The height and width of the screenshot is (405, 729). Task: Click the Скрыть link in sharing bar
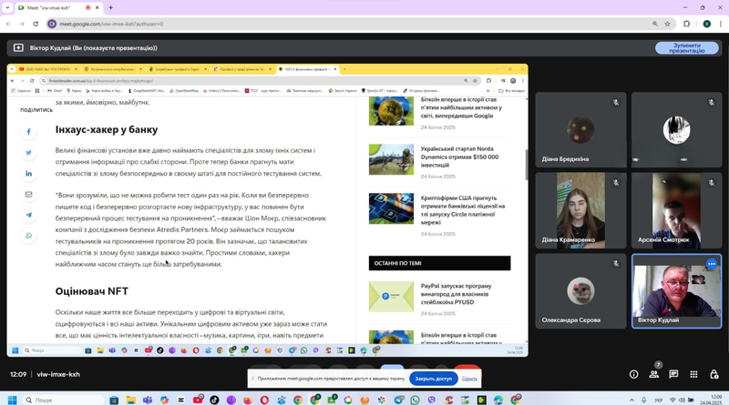[469, 379]
